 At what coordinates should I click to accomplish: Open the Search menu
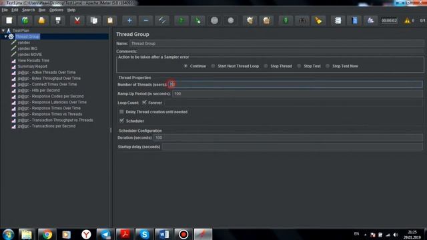tap(28, 10)
